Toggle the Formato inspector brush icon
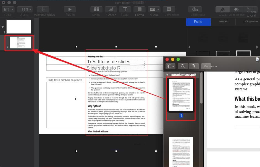The image size is (260, 167). [x=222, y=10]
